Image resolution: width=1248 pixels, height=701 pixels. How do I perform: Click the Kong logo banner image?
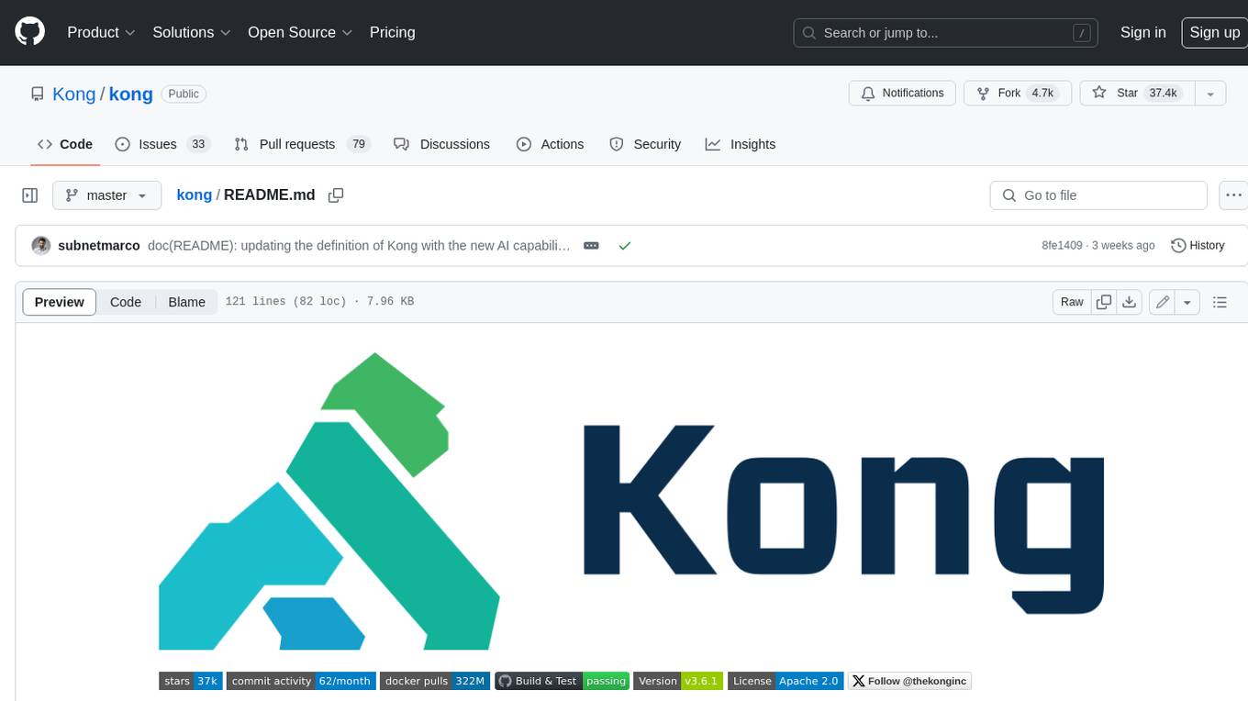coord(631,501)
